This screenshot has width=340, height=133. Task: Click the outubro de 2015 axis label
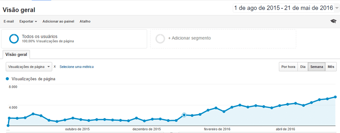(78, 129)
